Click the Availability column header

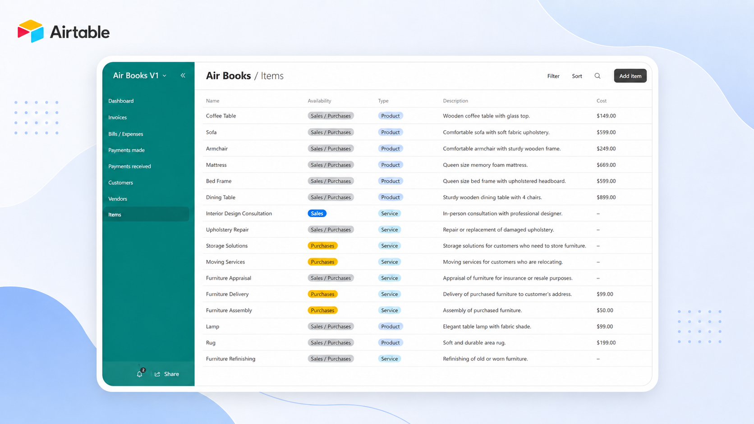point(319,101)
